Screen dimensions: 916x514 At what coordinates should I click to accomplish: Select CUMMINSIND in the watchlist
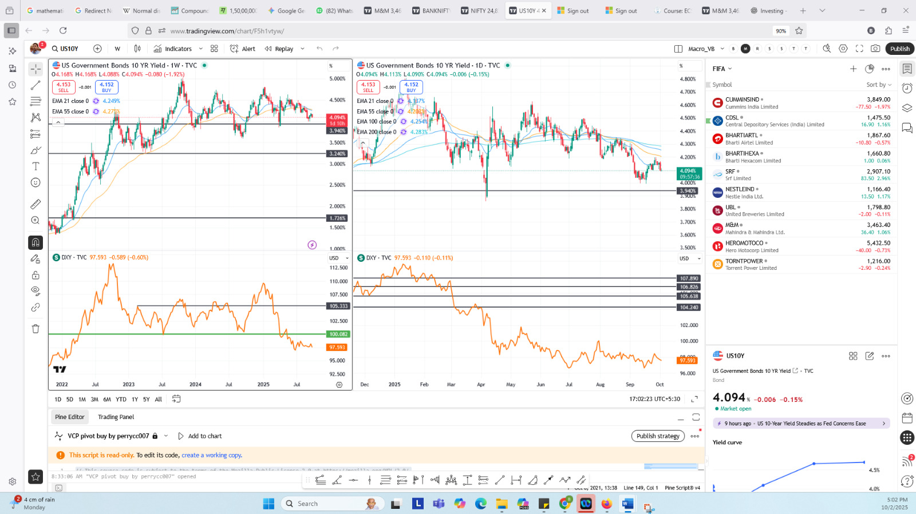pos(801,103)
